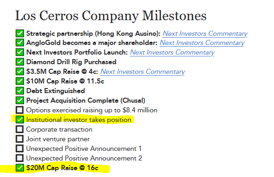Uncheck $20M Cap Raise @ 16c checkbox
274x177 pixels.
[x=20, y=167]
